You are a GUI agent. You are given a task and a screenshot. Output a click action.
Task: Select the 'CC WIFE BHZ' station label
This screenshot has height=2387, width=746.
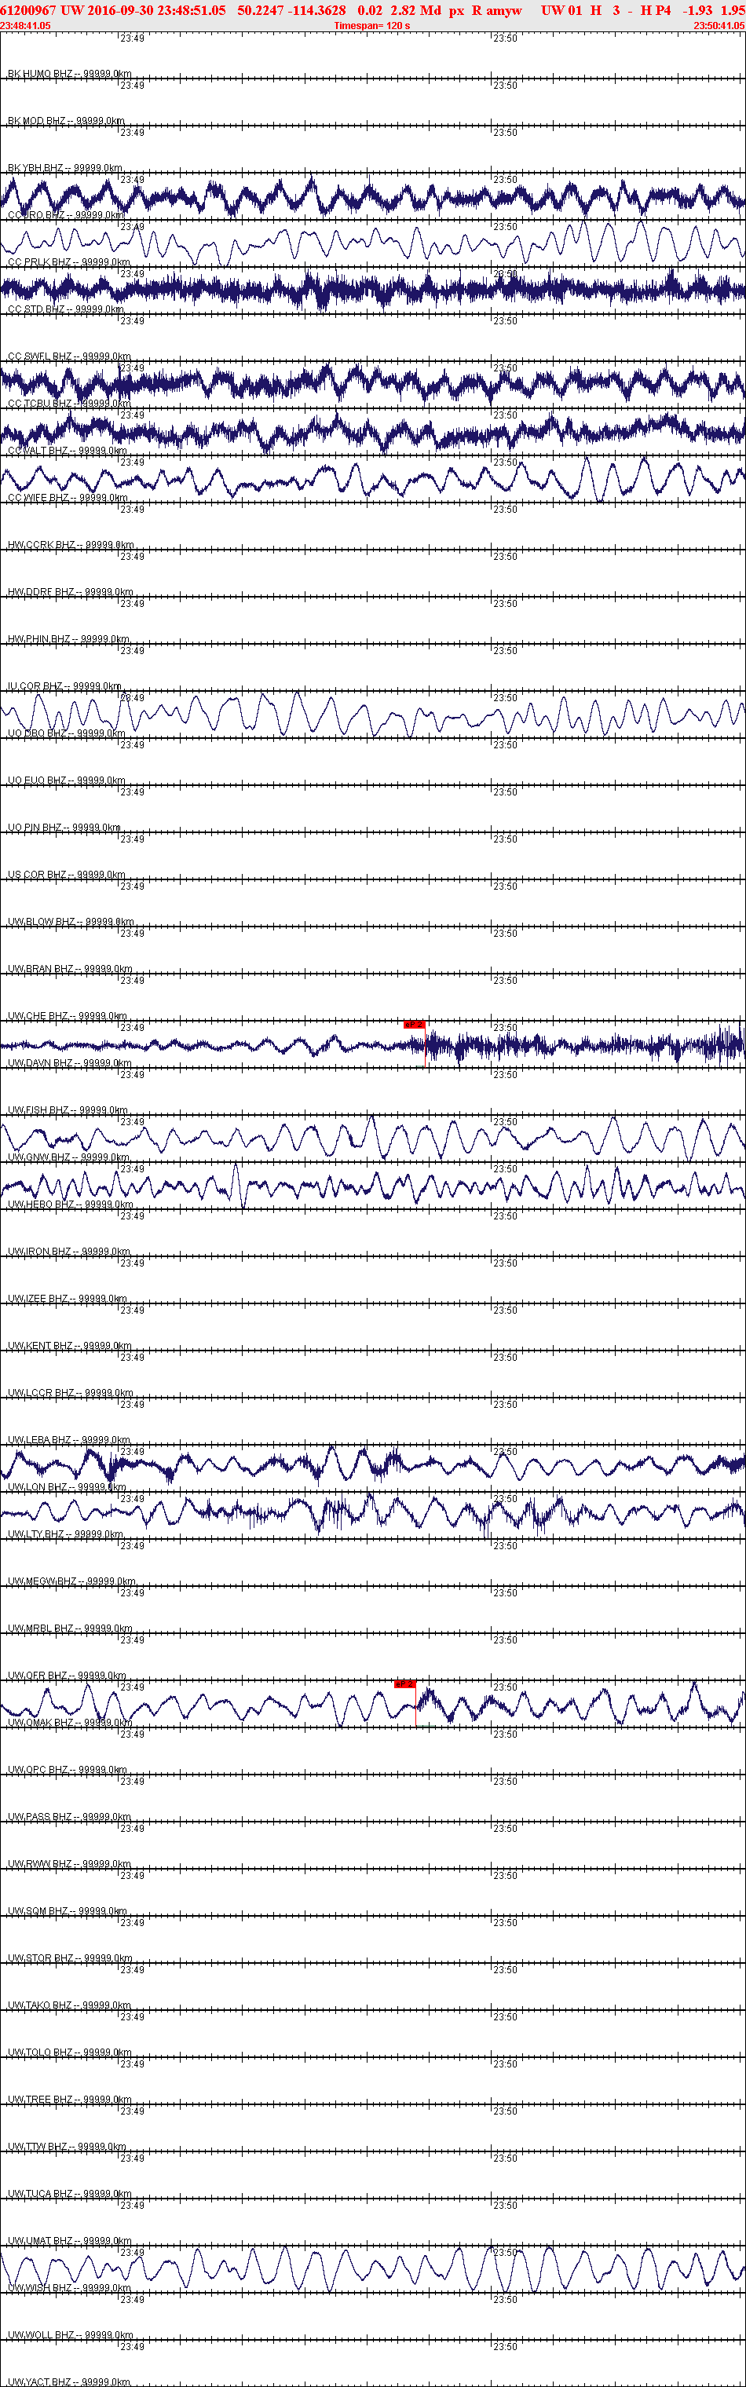pos(68,498)
